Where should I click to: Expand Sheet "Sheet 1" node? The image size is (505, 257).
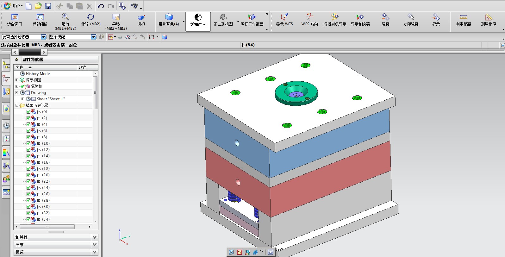[22, 99]
